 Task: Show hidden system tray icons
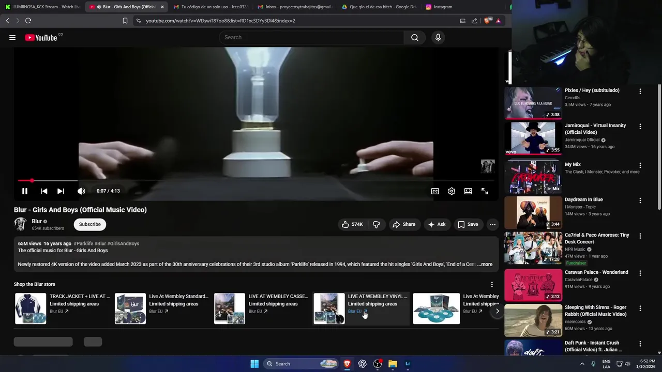coord(582,364)
